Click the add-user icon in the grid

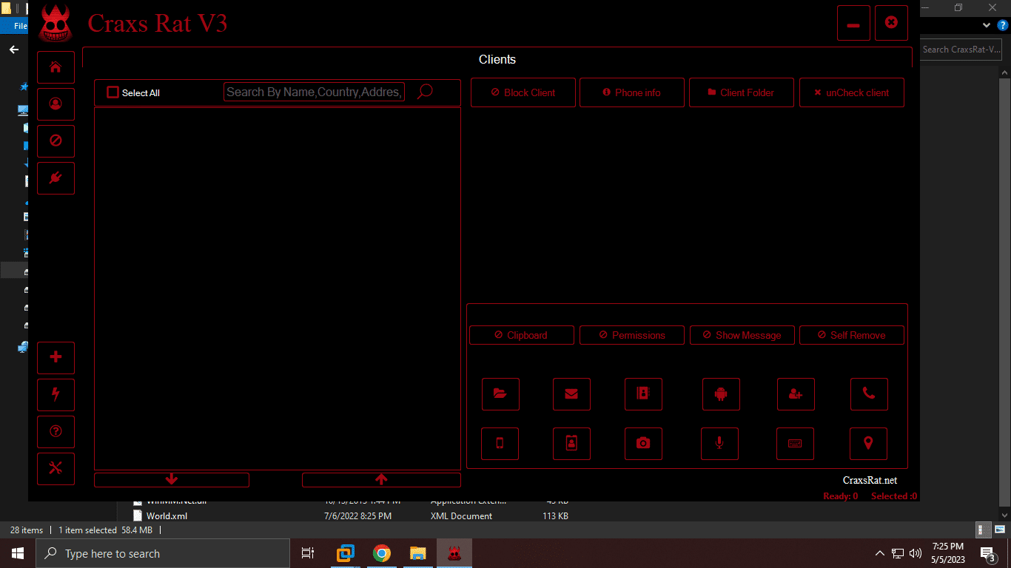tap(796, 394)
